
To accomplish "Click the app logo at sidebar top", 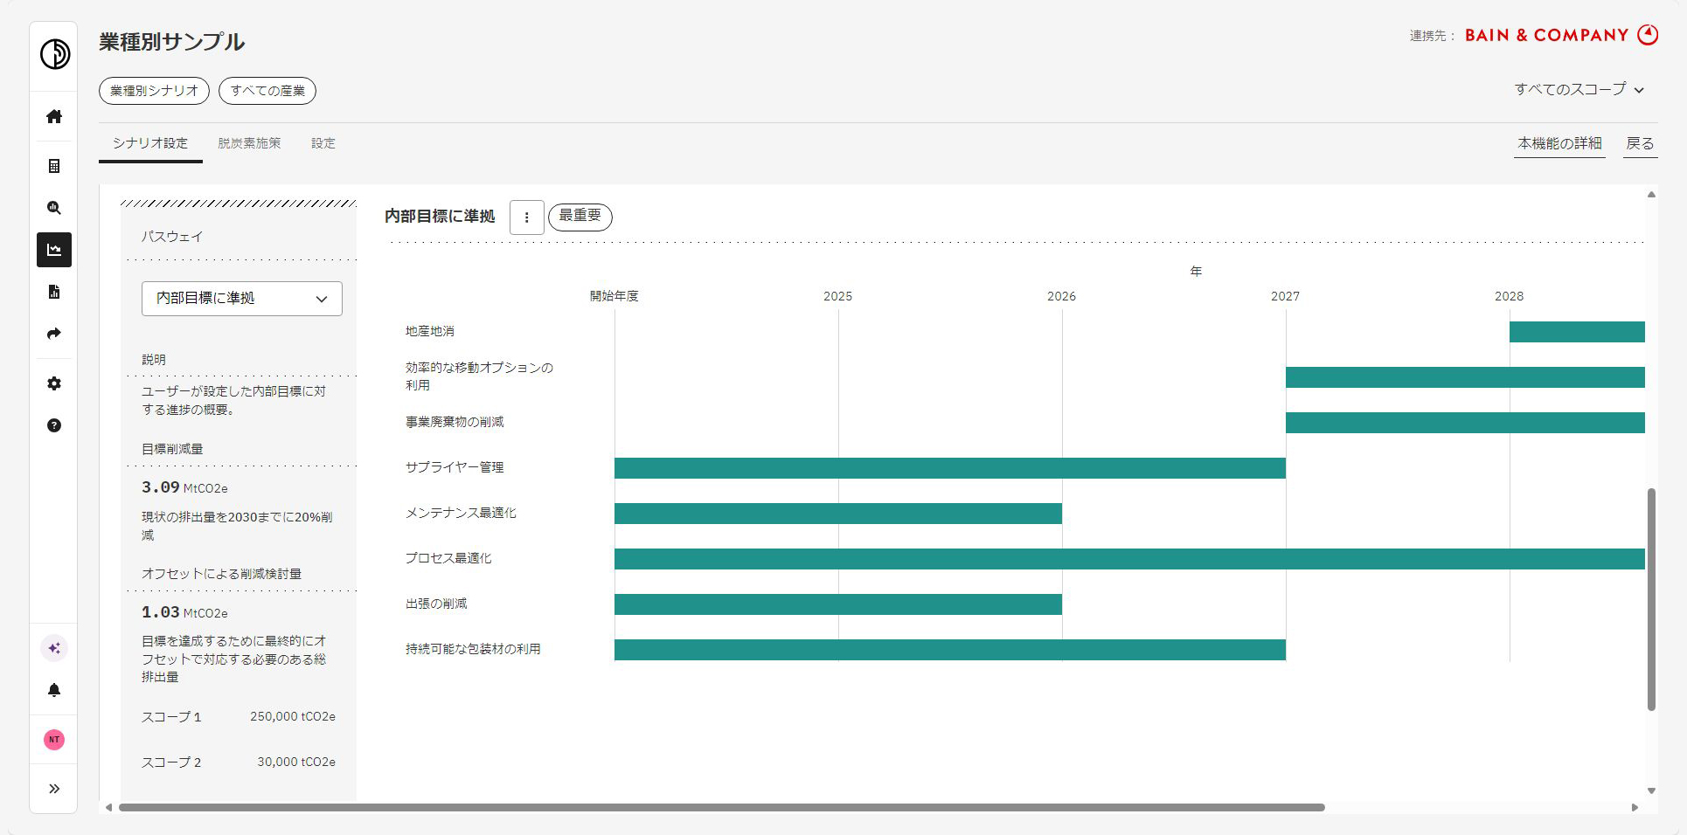I will coord(54,54).
